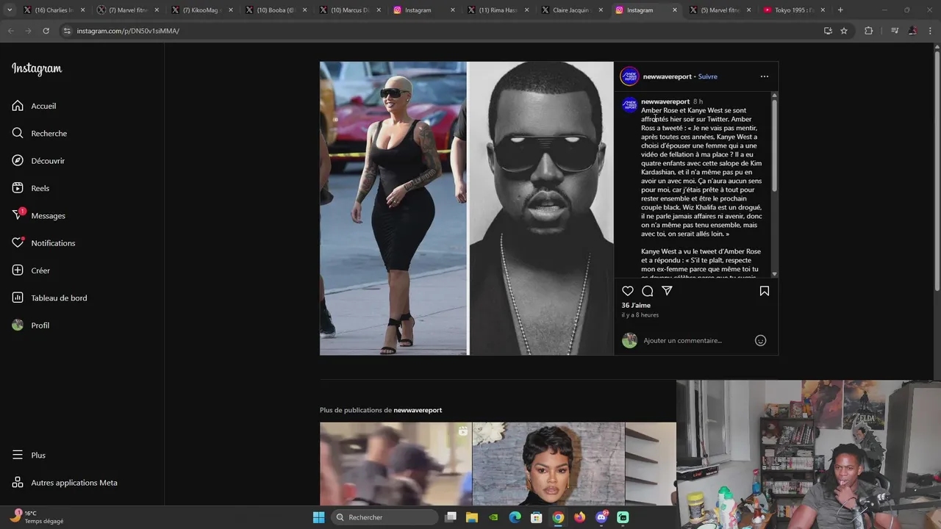
Task: Open newwavereport username in post header
Action: click(667, 76)
